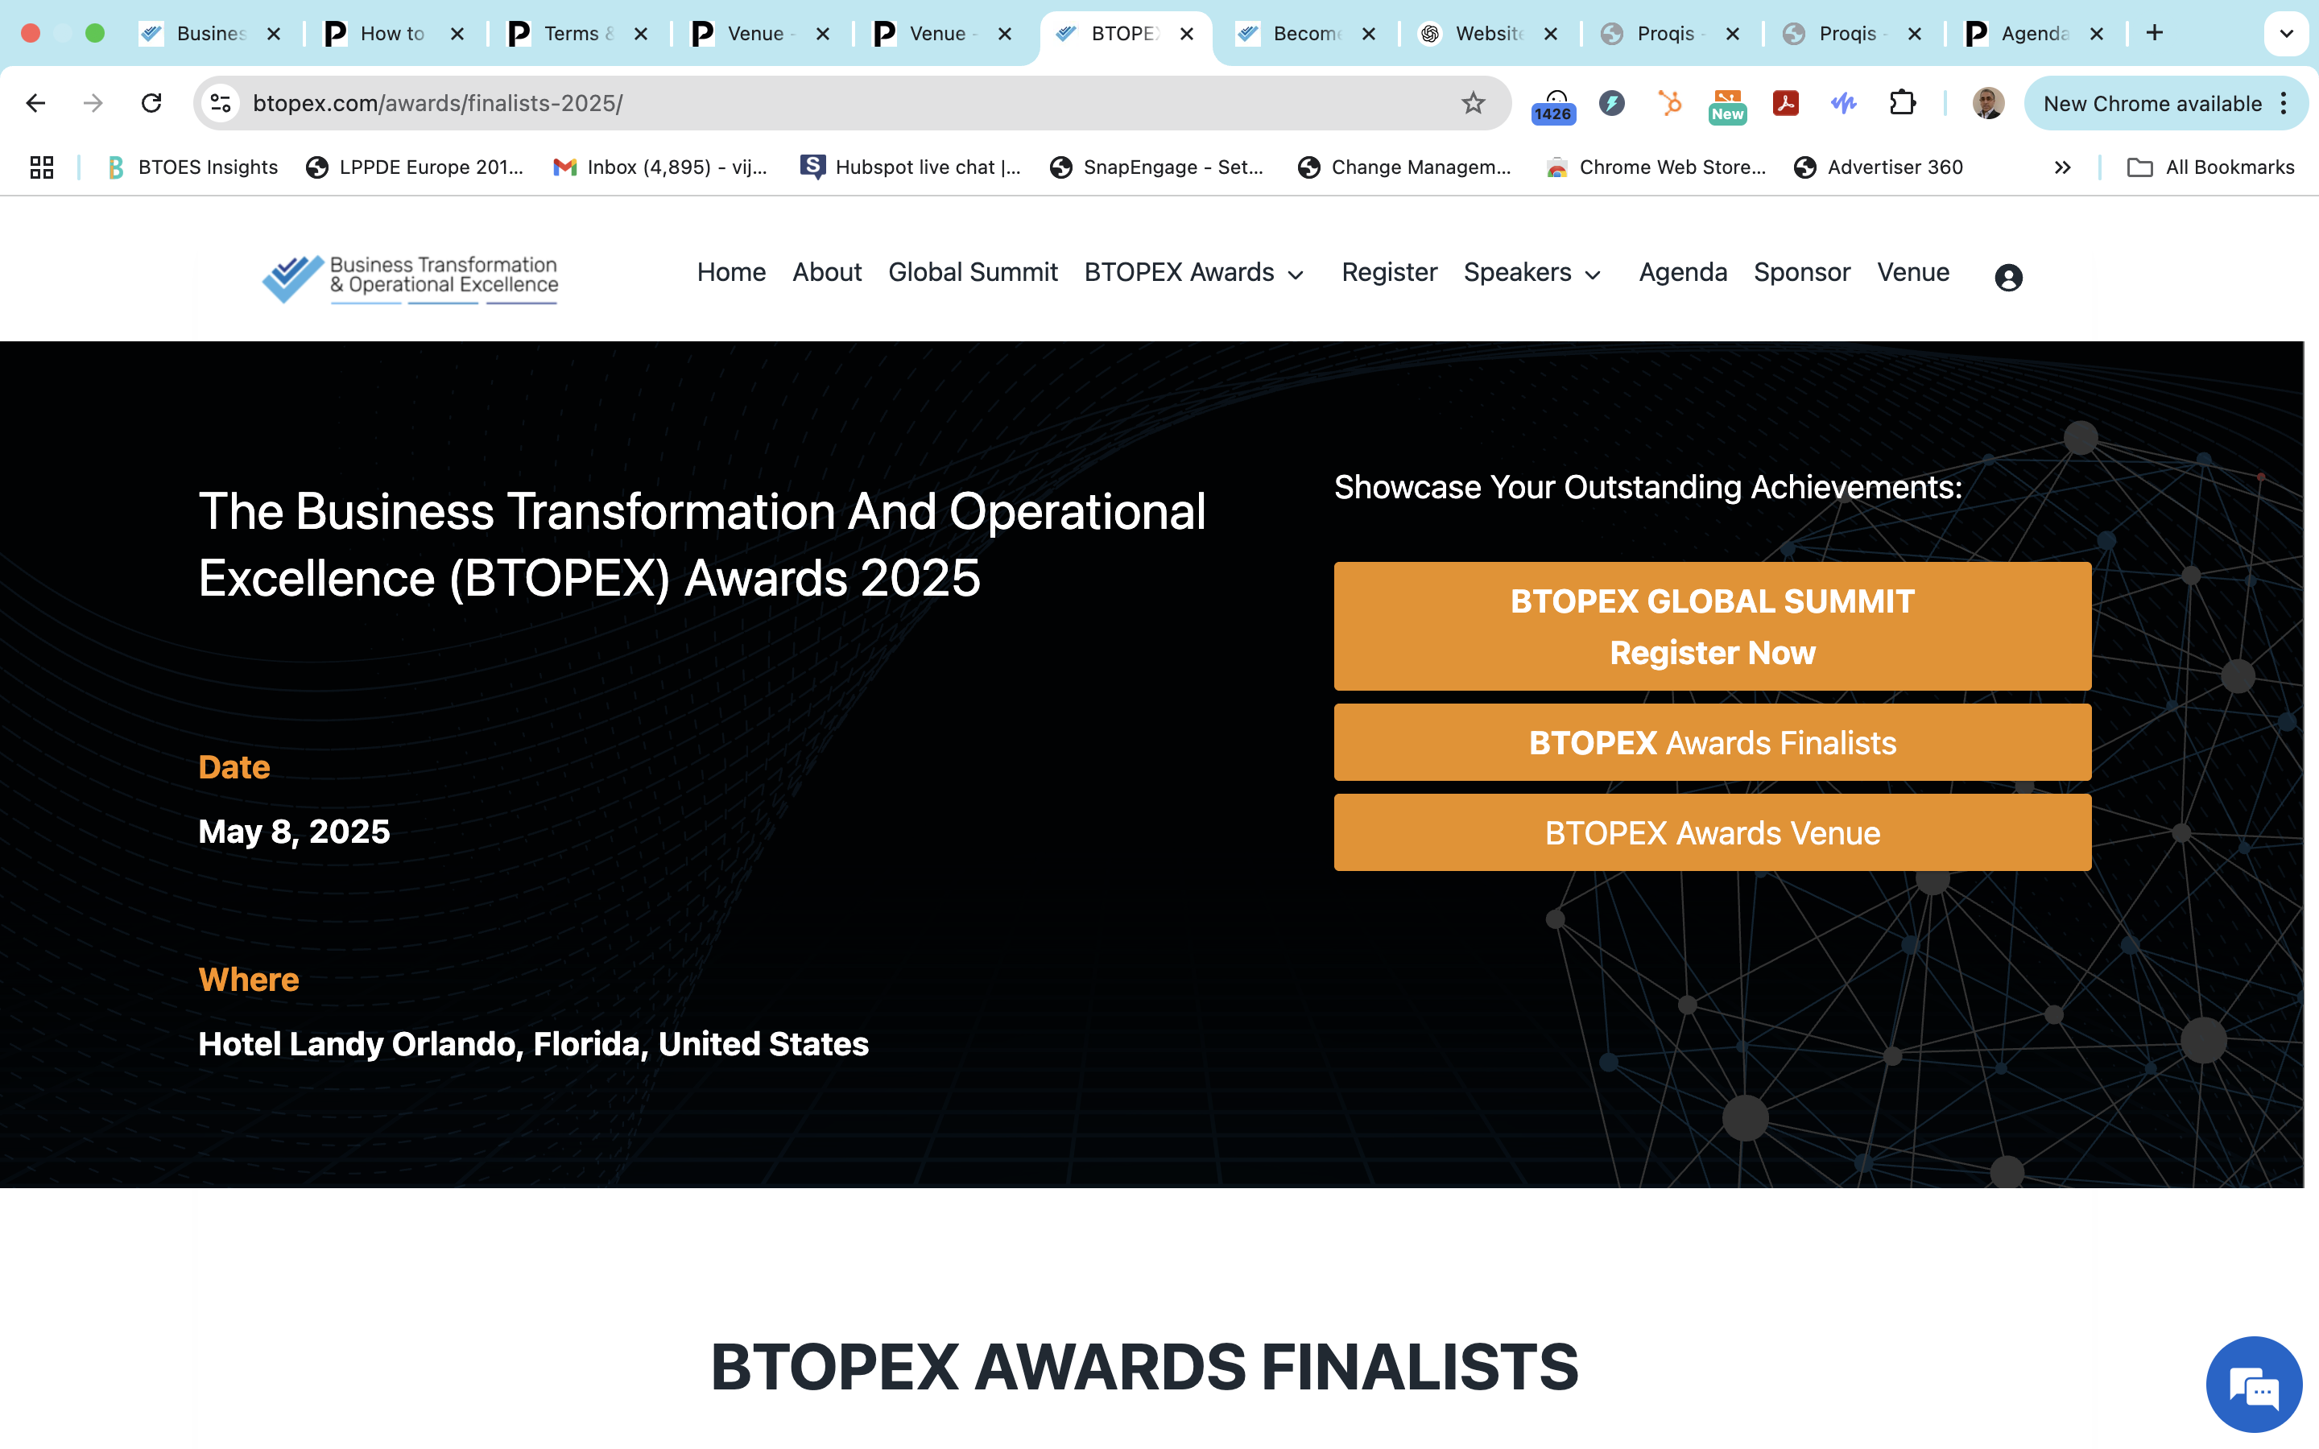Click the BTOPEX Awards Finalists button
Viewport: 2319px width, 1449px height.
(x=1711, y=743)
